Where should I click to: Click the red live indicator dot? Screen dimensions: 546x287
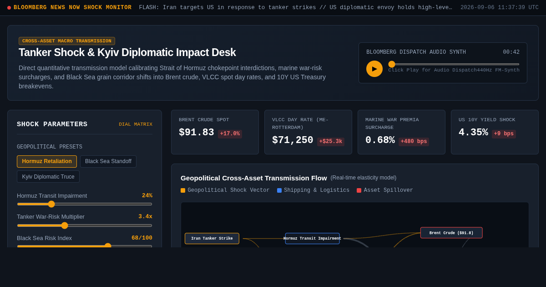(x=9, y=8)
